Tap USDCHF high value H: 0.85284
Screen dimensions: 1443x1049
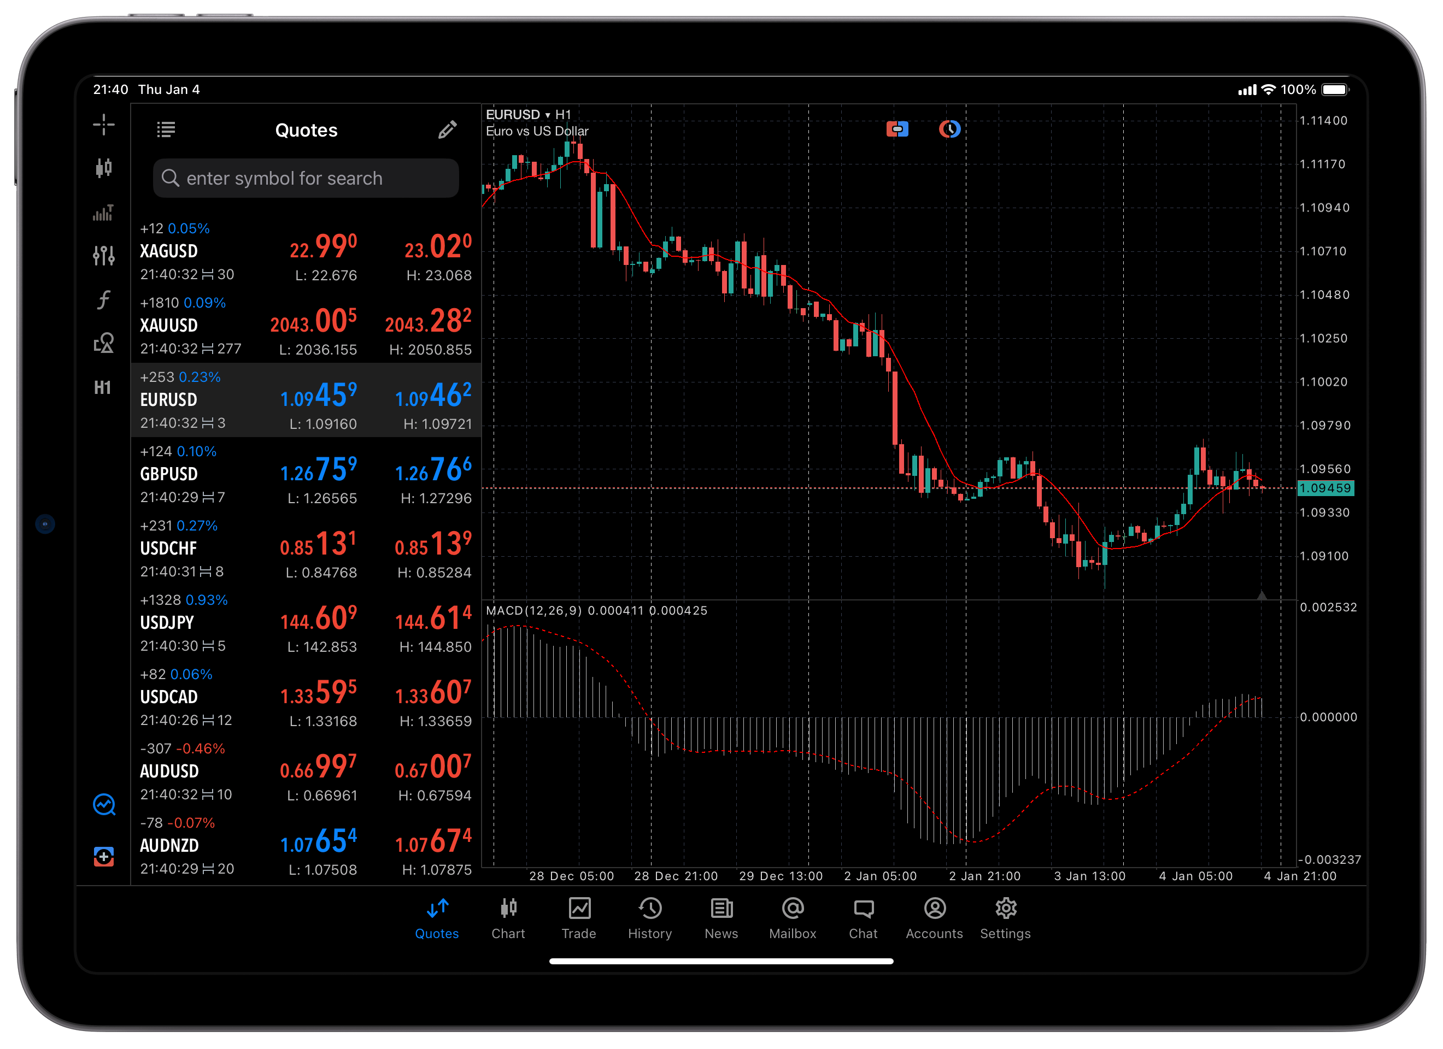click(x=435, y=573)
